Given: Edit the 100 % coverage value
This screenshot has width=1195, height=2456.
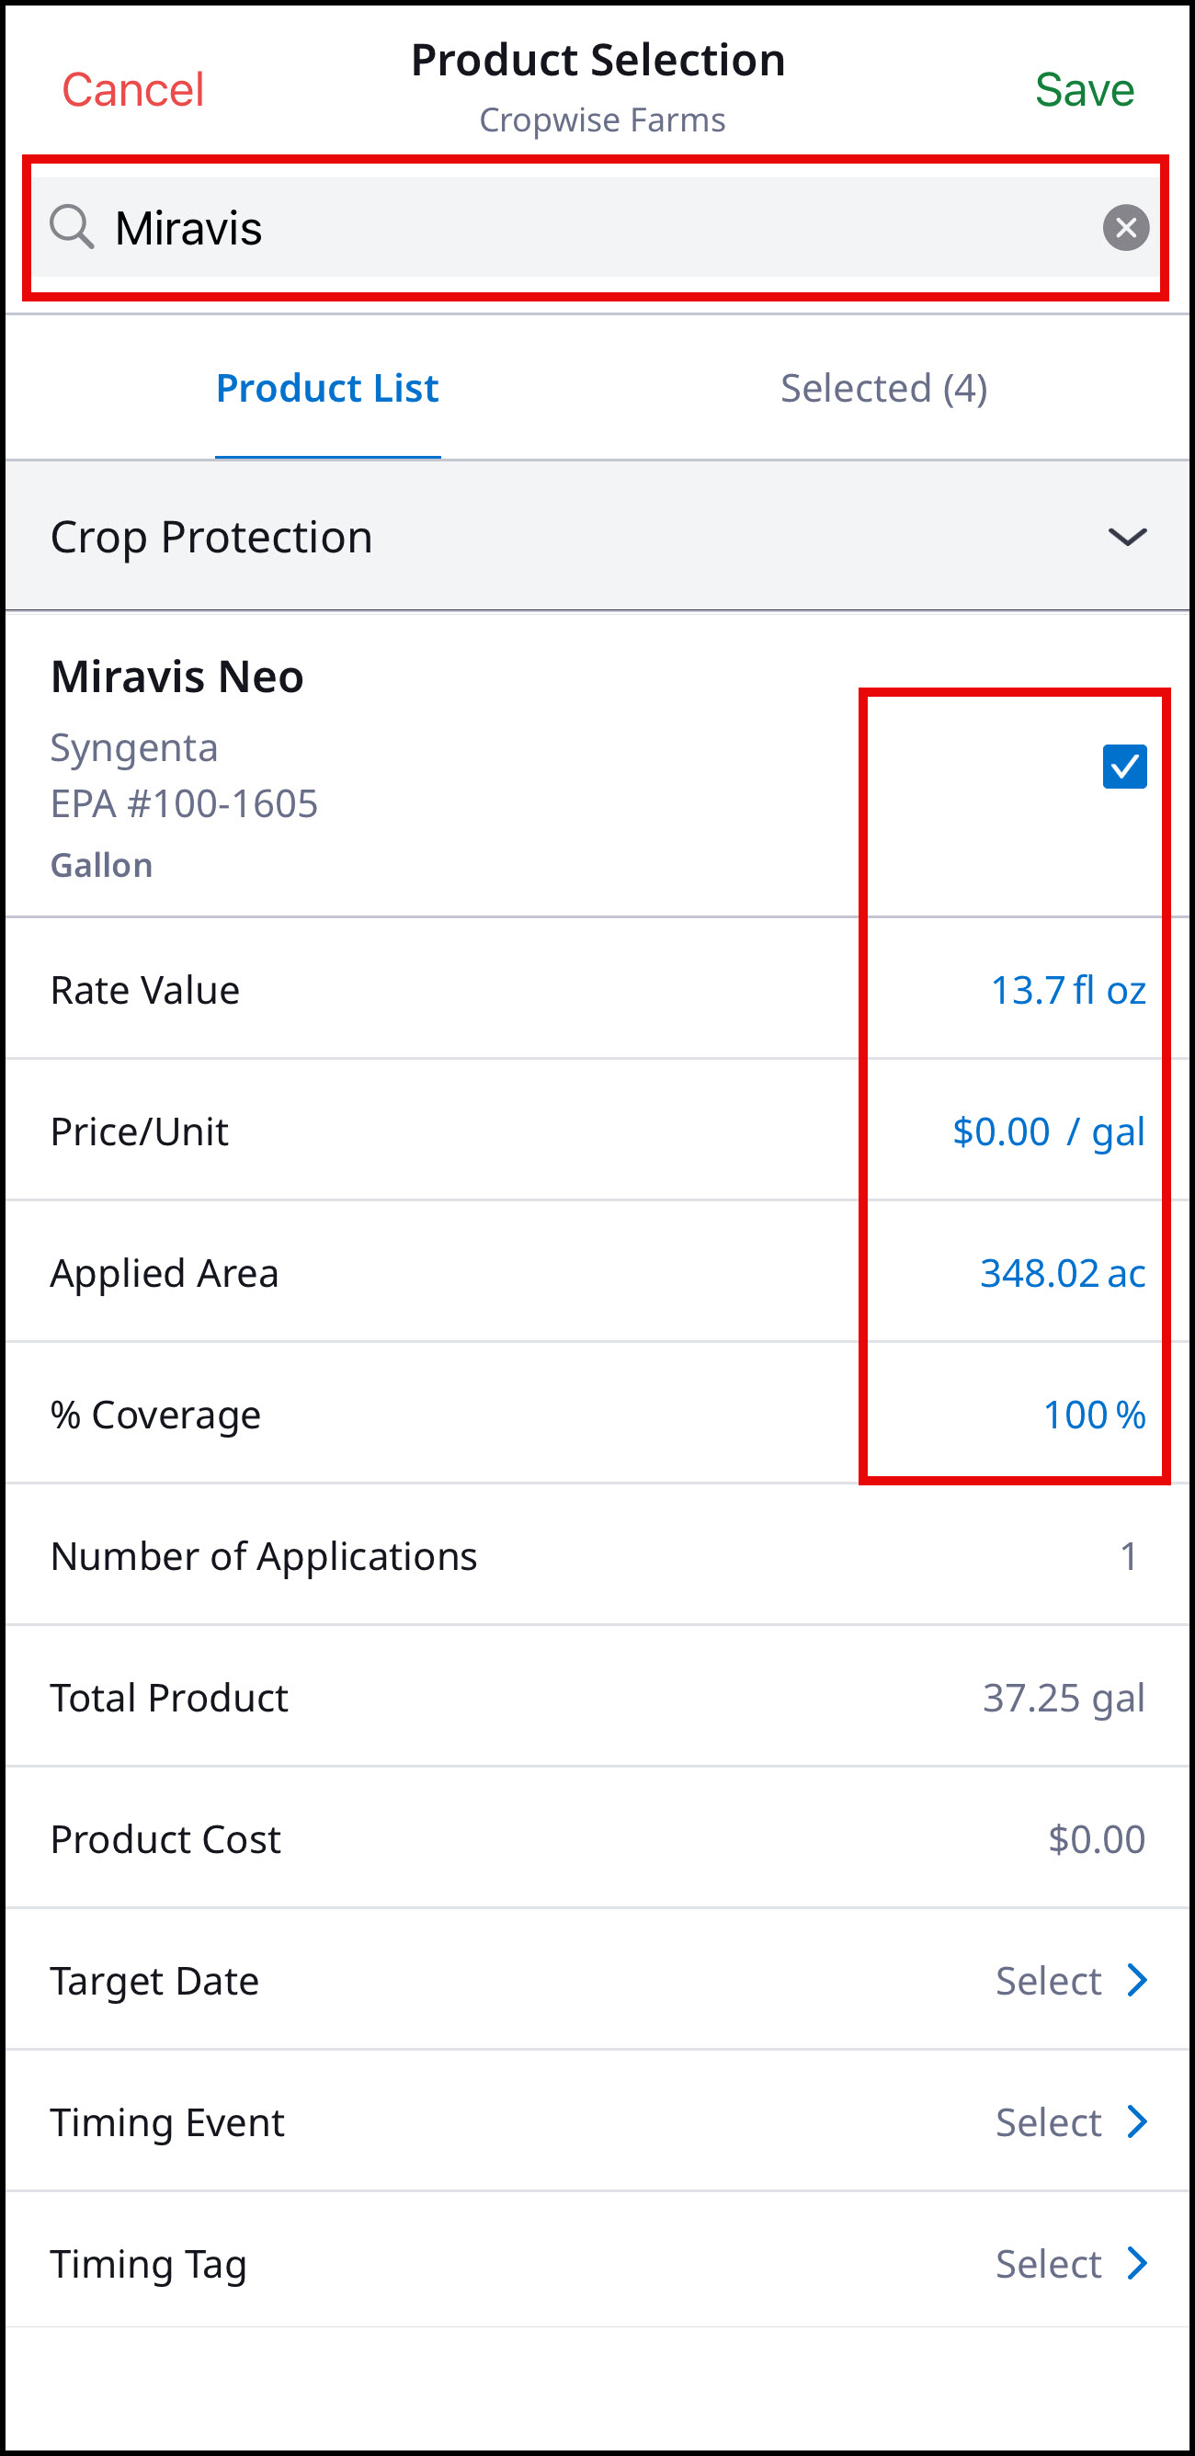Looking at the screenshot, I should point(1094,1415).
